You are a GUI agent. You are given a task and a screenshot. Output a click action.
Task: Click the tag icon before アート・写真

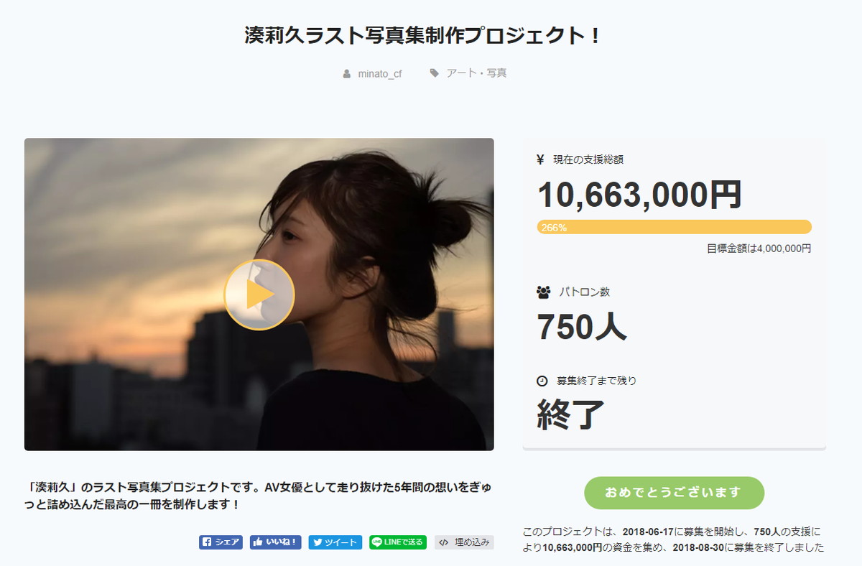click(435, 73)
